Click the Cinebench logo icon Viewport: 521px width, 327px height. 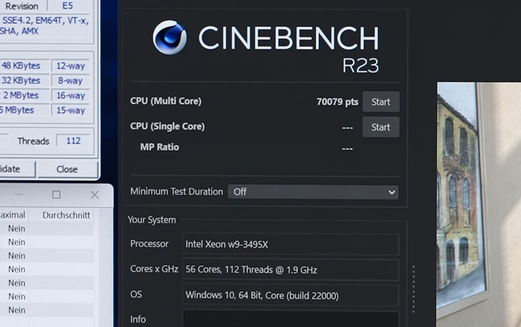click(170, 38)
